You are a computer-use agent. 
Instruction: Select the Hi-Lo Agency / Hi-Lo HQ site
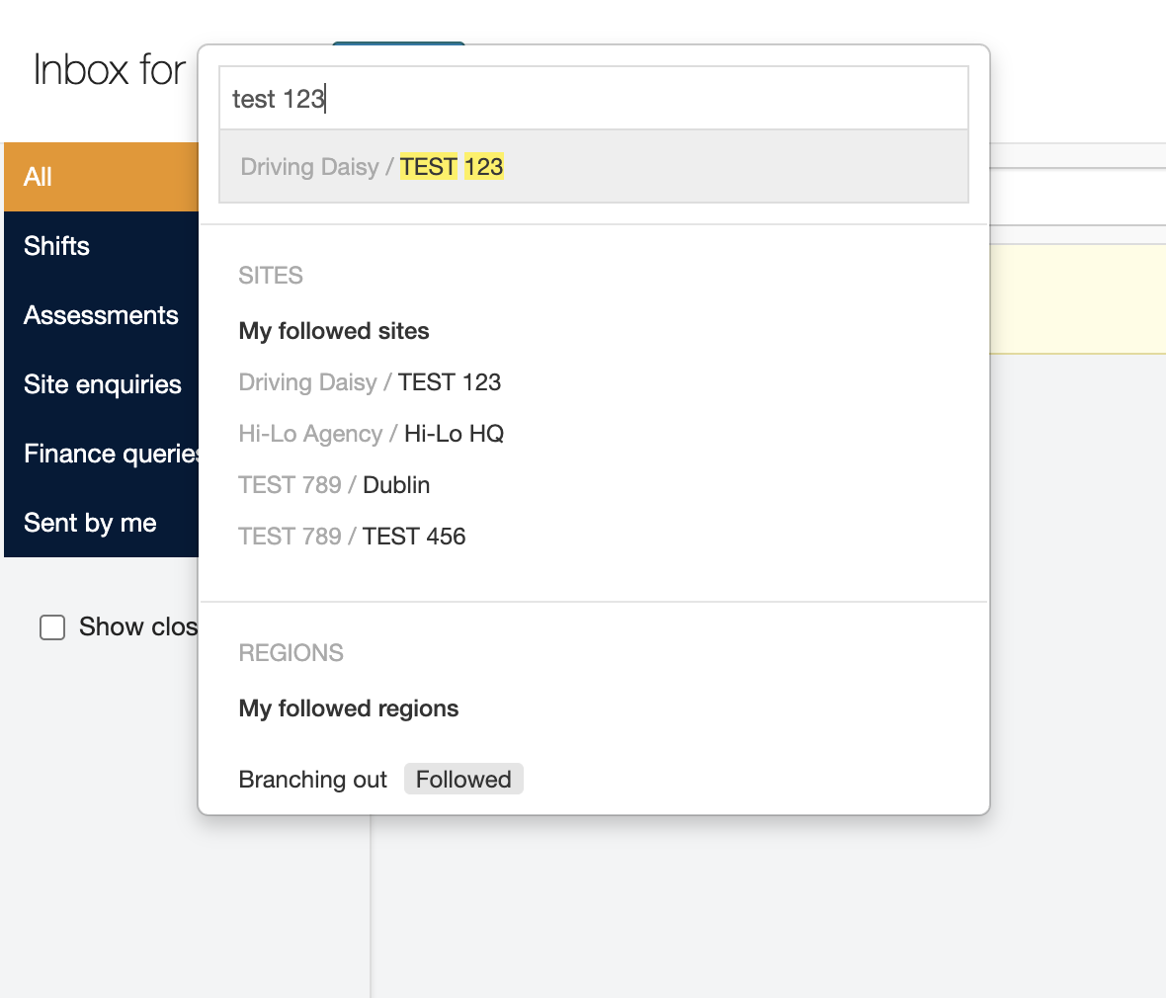[x=372, y=434]
